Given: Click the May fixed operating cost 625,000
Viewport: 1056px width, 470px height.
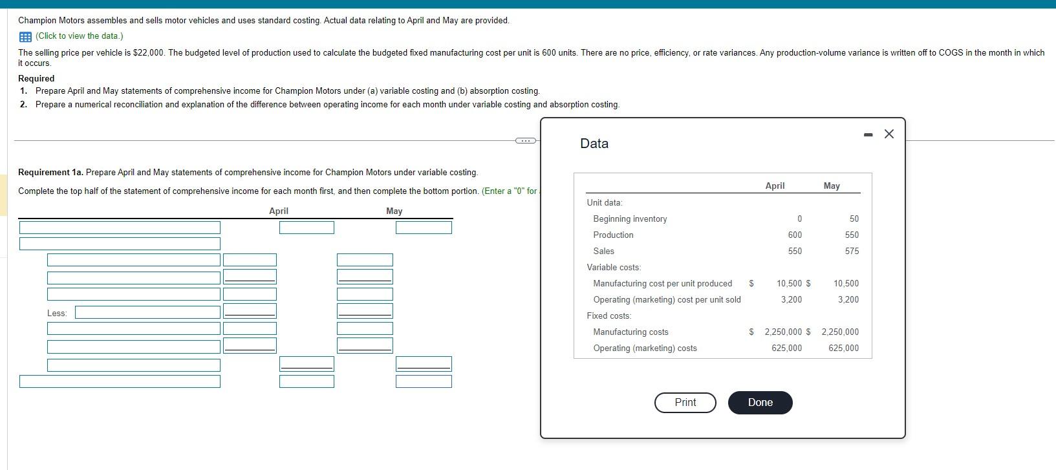Looking at the screenshot, I should point(844,348).
